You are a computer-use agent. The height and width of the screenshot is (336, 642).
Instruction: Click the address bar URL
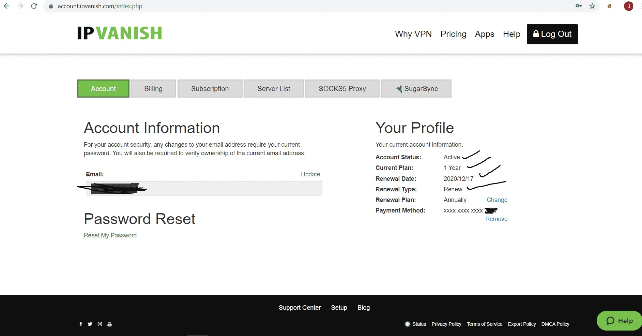[x=100, y=6]
